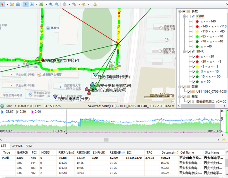Viewport: 228px width, 178px height.
Task: Collapse the SINR tree node
Action: 185,52
